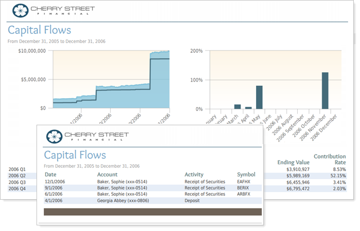Click the flower logo on the front report
The height and width of the screenshot is (231, 360).
[53, 136]
